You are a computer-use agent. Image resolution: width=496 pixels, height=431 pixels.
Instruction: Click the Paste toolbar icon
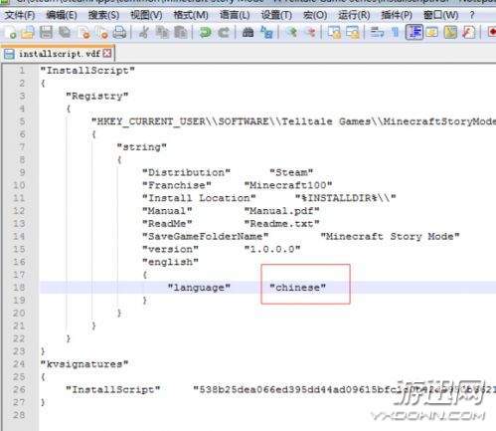coord(181,32)
